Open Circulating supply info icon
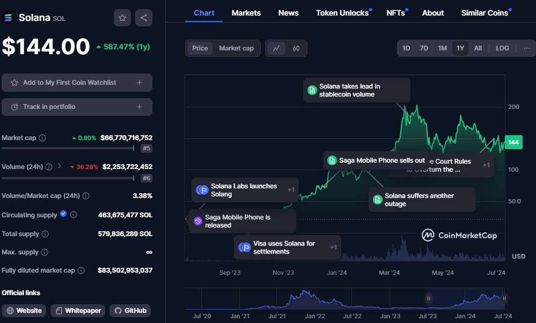This screenshot has height=323, width=536. [x=74, y=215]
